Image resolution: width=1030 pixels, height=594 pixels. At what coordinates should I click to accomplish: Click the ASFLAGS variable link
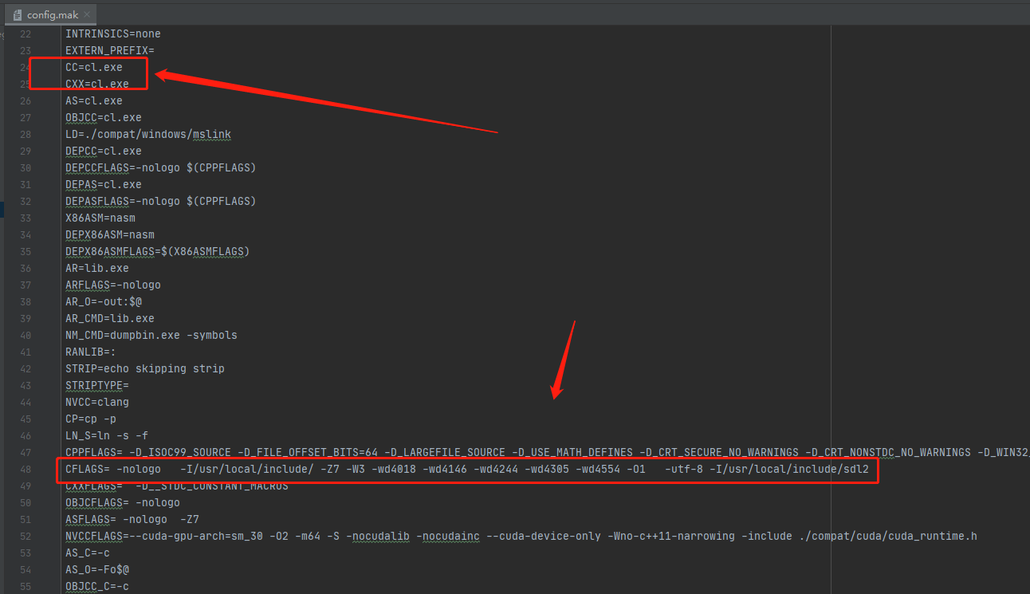[x=88, y=519]
